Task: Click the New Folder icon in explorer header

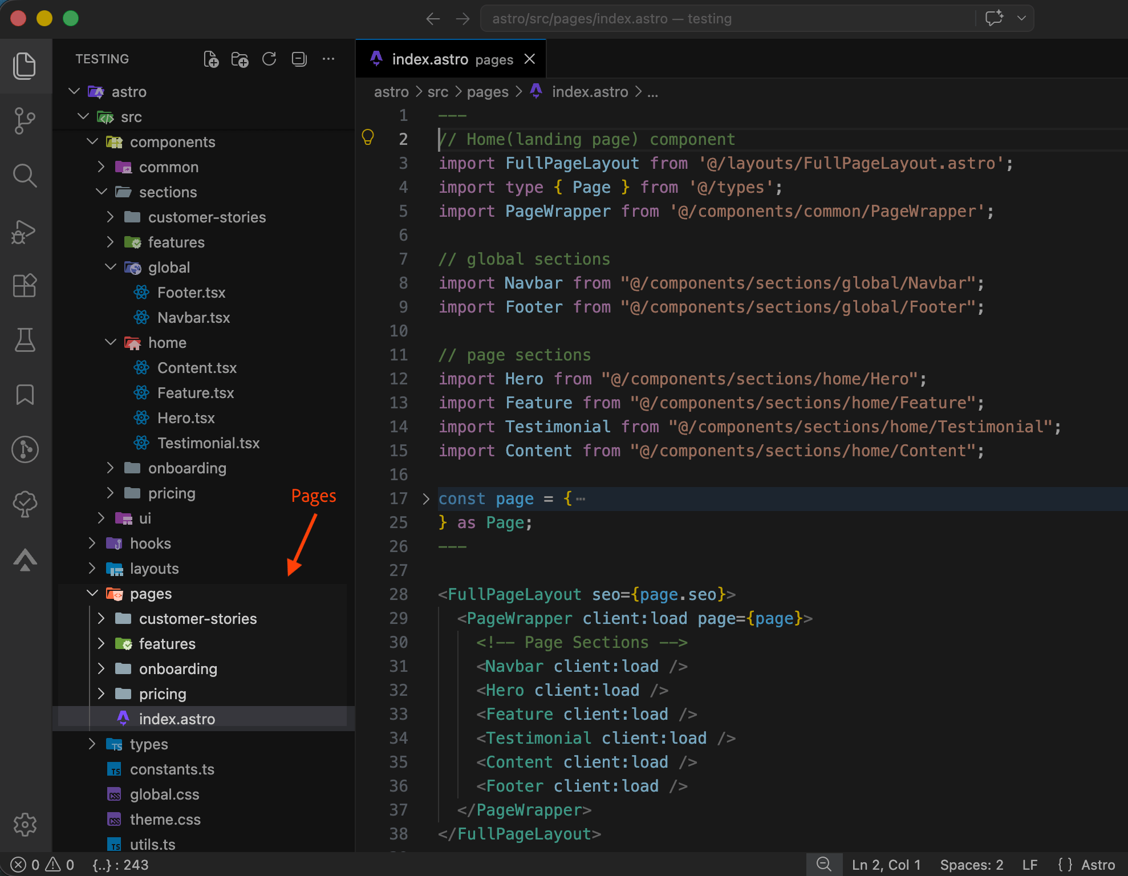Action: [x=240, y=59]
